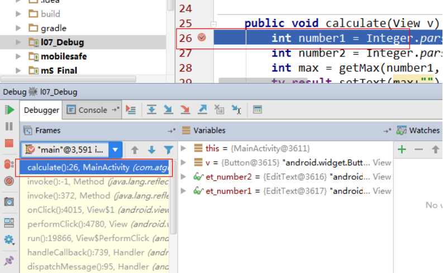Viewport: 443px width, 273px height.
Task: Select onClick():4015 View$1 frame
Action: (x=94, y=210)
